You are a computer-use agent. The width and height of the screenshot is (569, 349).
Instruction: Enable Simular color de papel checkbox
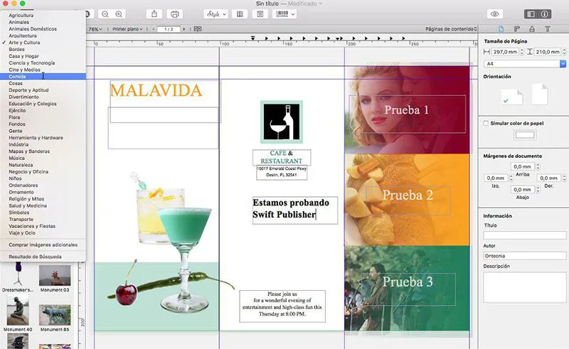[x=486, y=124]
